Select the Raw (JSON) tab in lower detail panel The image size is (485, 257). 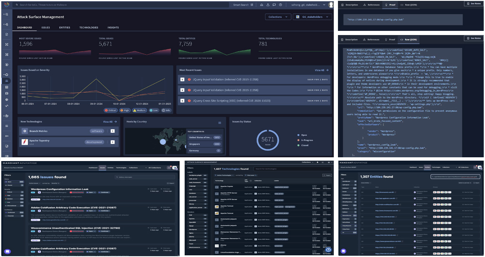click(409, 40)
